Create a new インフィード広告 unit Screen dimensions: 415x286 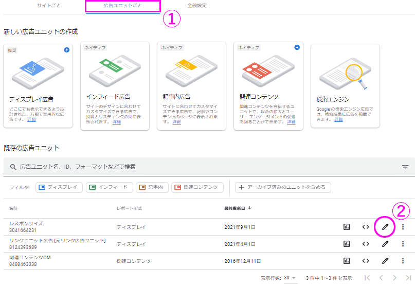pos(115,86)
